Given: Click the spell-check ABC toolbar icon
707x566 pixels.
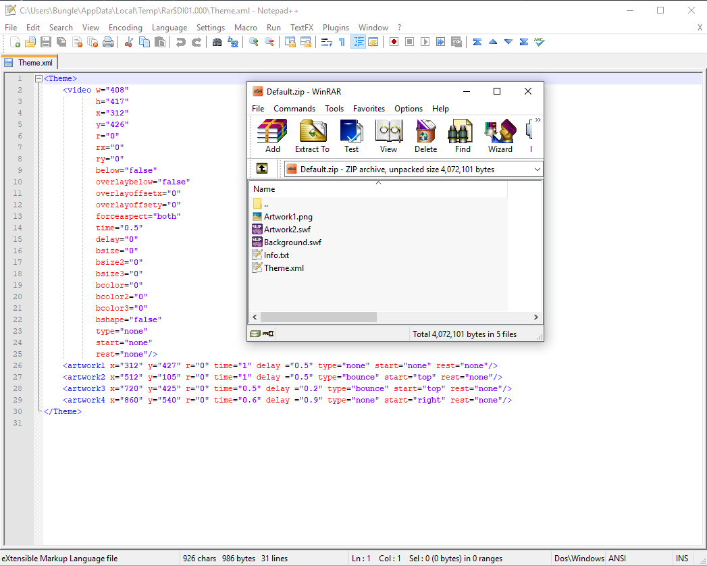Looking at the screenshot, I should pyautogui.click(x=539, y=42).
